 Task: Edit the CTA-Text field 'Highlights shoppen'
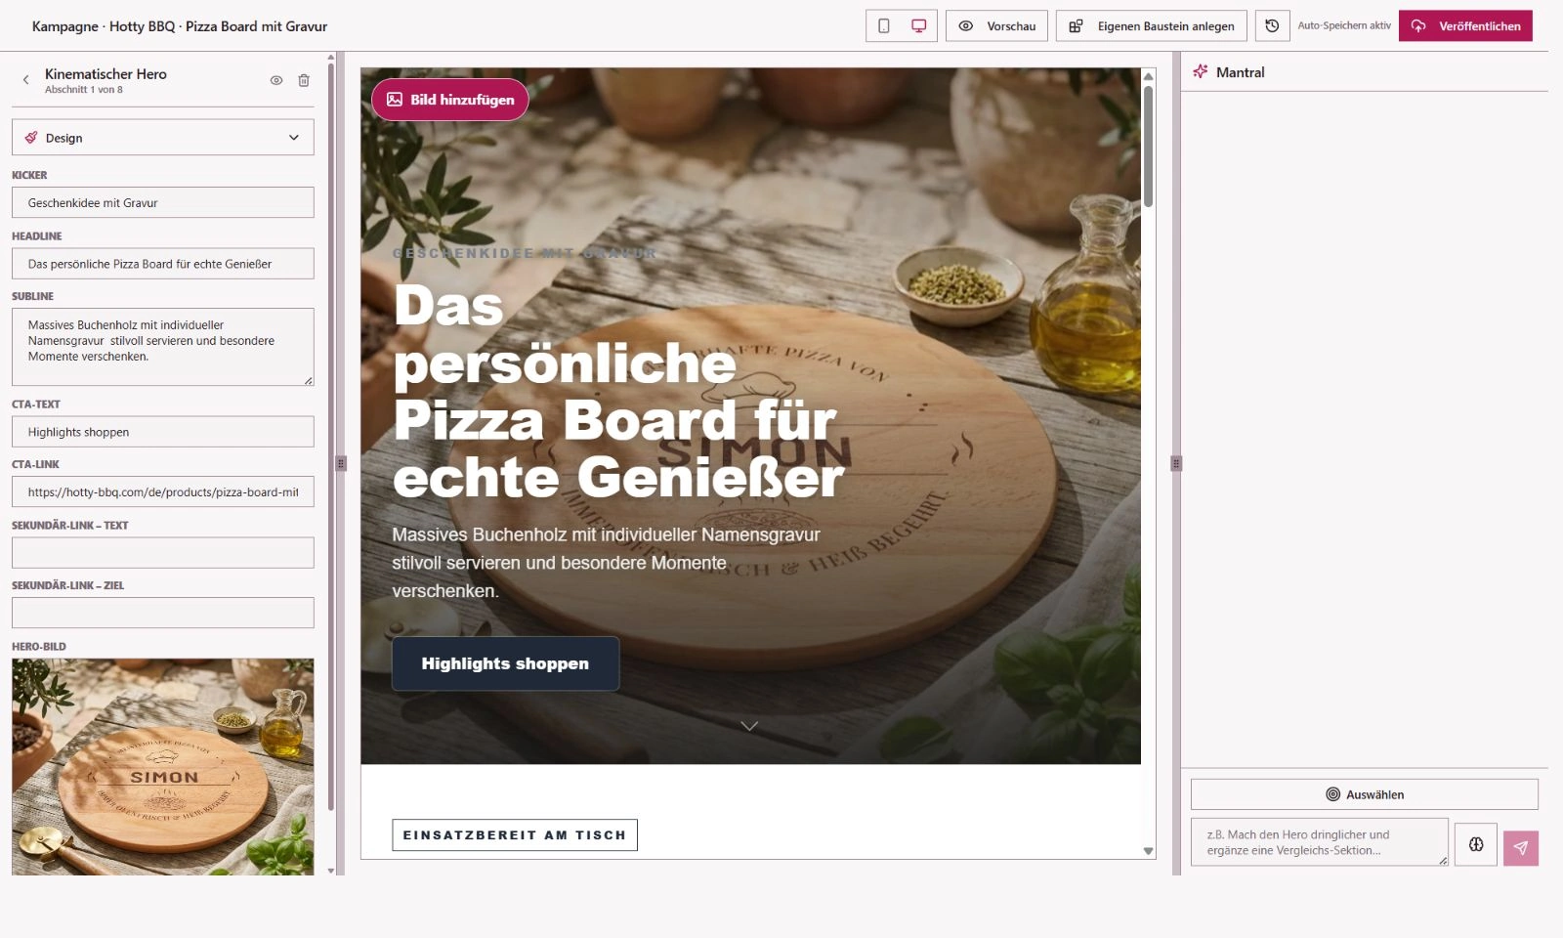point(163,432)
